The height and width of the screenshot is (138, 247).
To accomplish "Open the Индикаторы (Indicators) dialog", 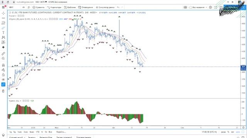I will (54, 7).
